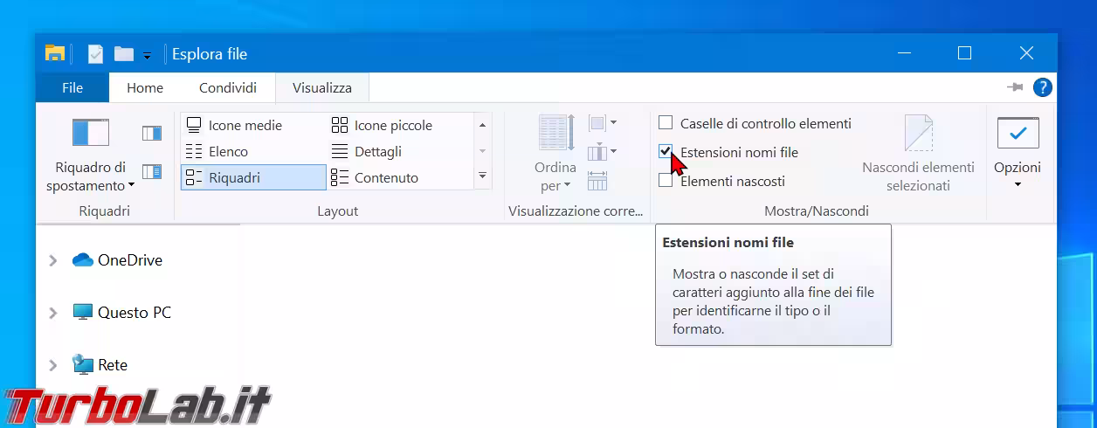1097x428 pixels.
Task: Click the adatta colonne icon
Action: point(597,181)
